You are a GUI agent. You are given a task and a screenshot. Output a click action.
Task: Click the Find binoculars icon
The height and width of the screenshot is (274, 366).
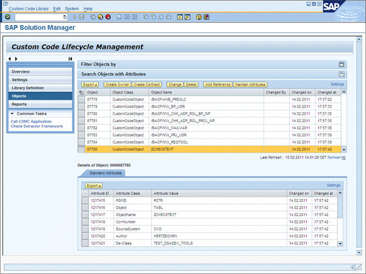click(x=127, y=17)
